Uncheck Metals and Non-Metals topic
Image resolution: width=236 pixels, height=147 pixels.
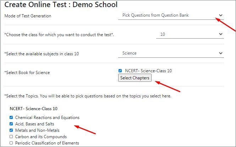click(x=11, y=130)
